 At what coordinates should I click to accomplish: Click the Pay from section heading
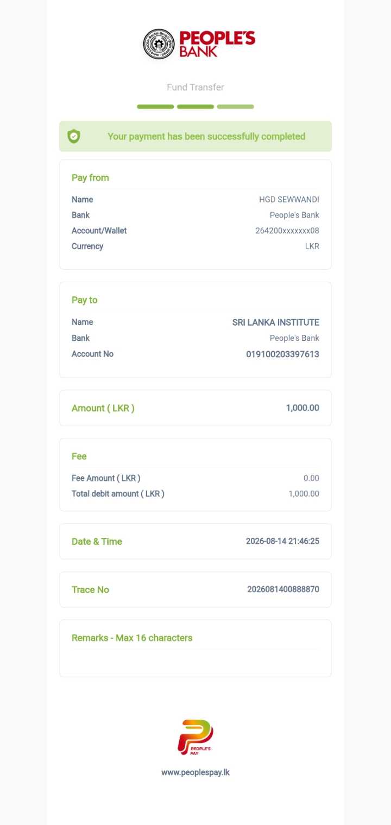click(x=90, y=178)
